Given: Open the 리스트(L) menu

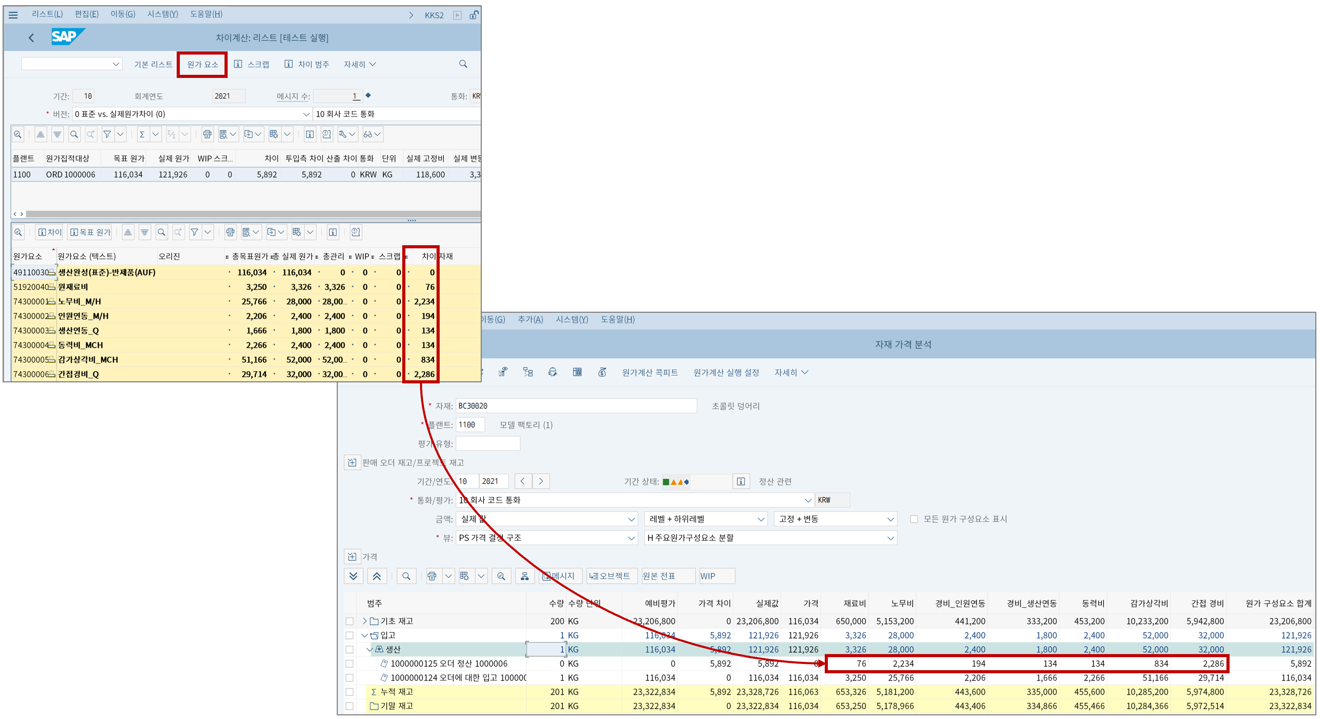Looking at the screenshot, I should pyautogui.click(x=47, y=14).
